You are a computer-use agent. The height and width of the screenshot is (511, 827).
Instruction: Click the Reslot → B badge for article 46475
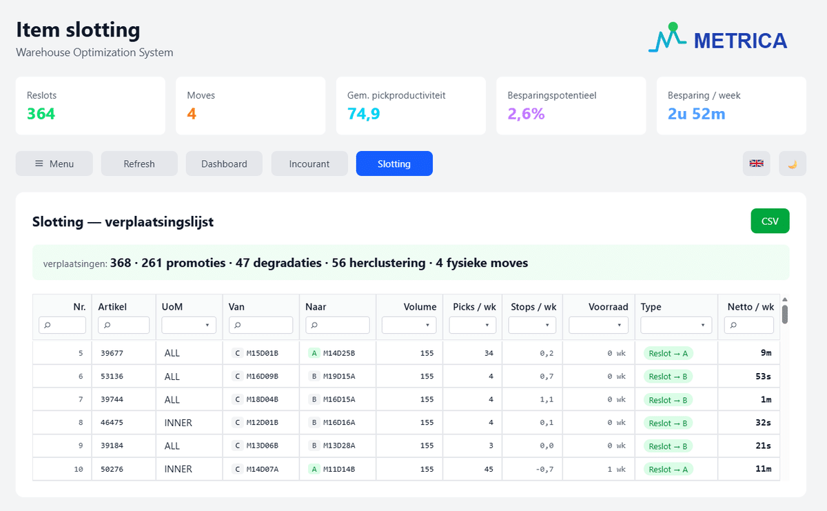[668, 423]
